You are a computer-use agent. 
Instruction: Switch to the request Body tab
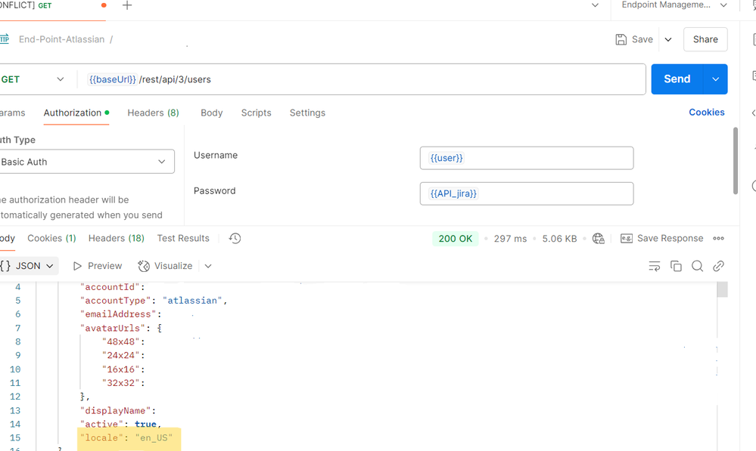pyautogui.click(x=212, y=113)
